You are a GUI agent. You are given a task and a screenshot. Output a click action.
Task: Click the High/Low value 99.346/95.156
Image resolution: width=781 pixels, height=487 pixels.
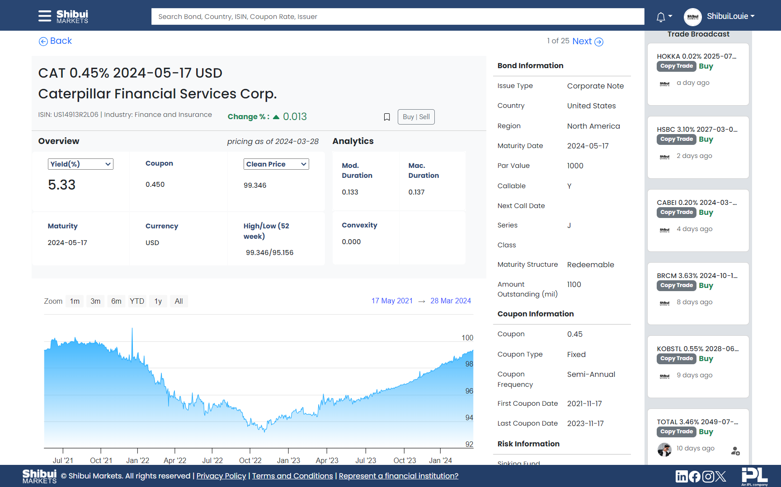270,253
